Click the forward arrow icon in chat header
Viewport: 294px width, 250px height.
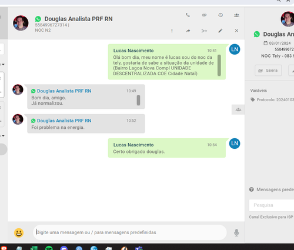point(188,31)
